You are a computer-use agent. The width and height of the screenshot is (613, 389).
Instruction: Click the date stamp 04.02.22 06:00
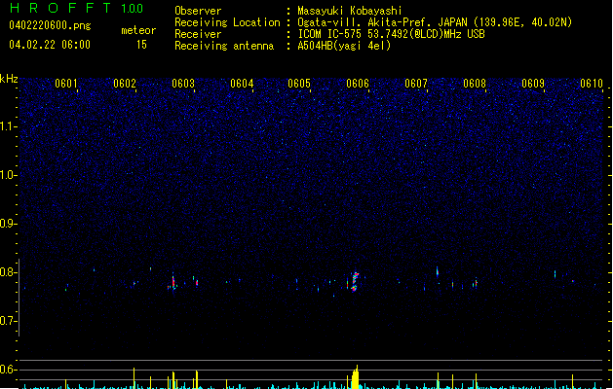click(x=50, y=45)
